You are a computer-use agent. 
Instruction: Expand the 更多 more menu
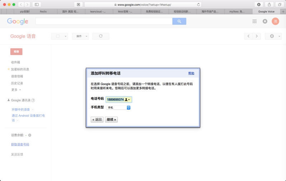coord(16,90)
